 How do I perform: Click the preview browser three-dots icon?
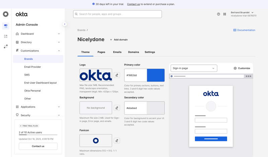249,76
